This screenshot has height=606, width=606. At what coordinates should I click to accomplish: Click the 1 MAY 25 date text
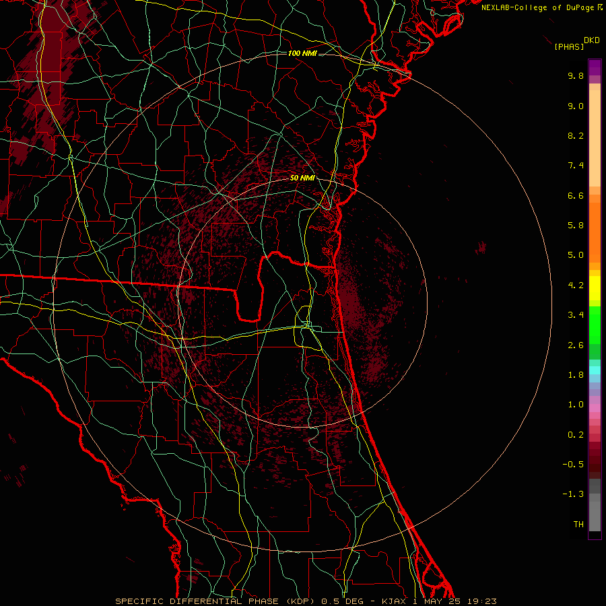(436, 601)
